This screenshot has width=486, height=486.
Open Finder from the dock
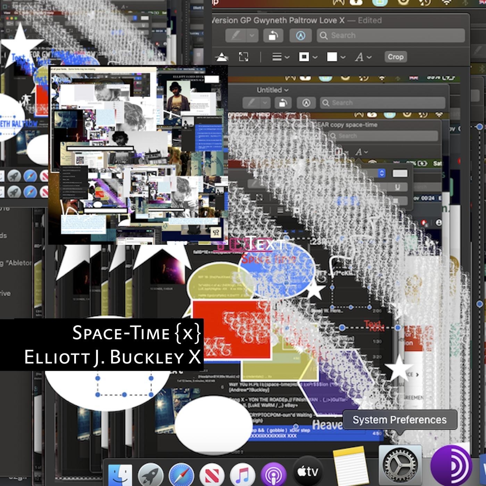tap(120, 474)
